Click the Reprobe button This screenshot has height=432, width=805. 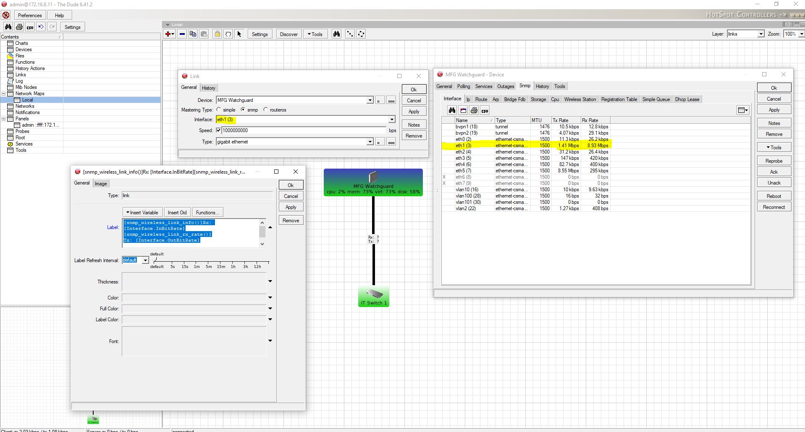774,161
